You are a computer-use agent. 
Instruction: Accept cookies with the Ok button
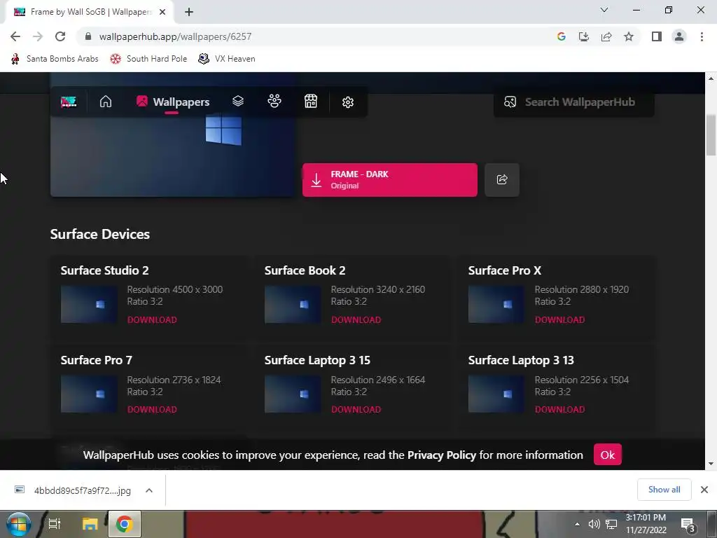pyautogui.click(x=607, y=455)
